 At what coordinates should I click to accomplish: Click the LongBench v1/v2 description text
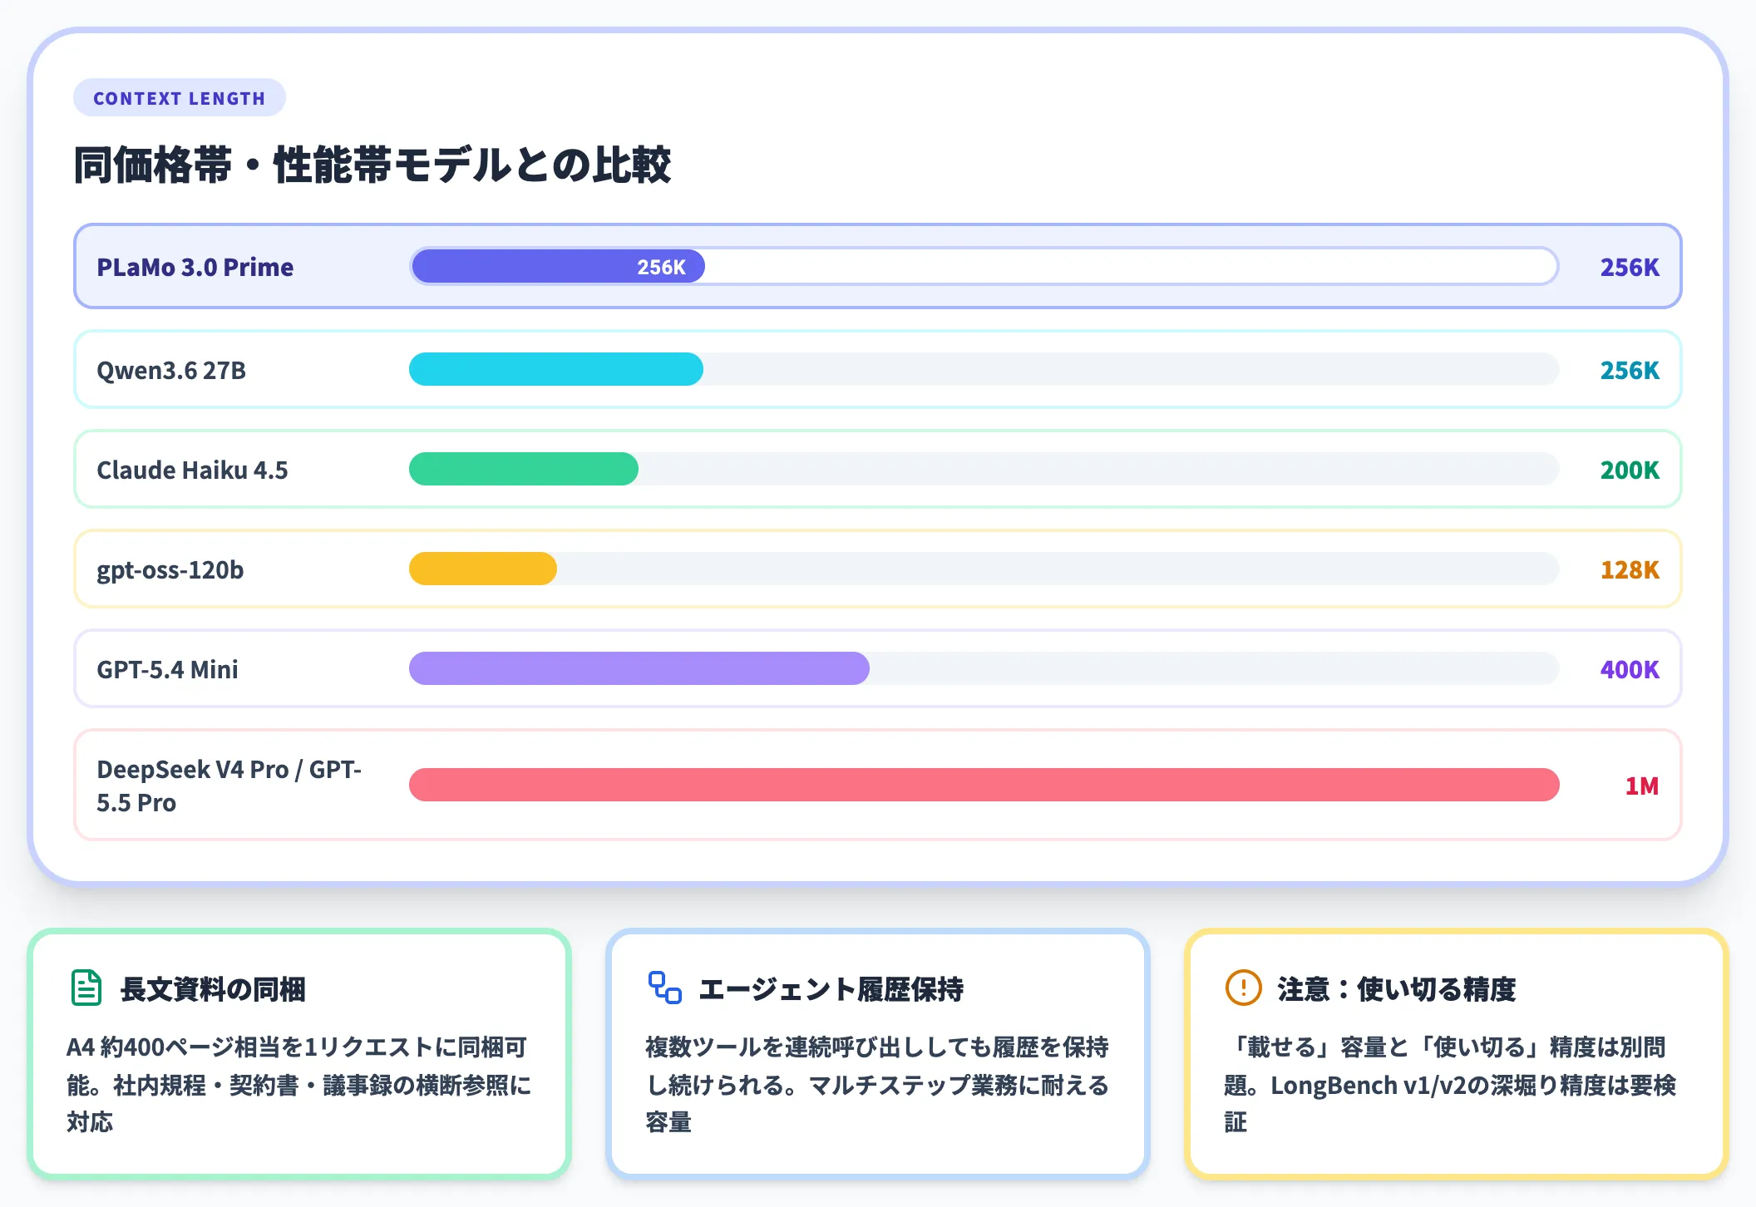[1450, 1084]
